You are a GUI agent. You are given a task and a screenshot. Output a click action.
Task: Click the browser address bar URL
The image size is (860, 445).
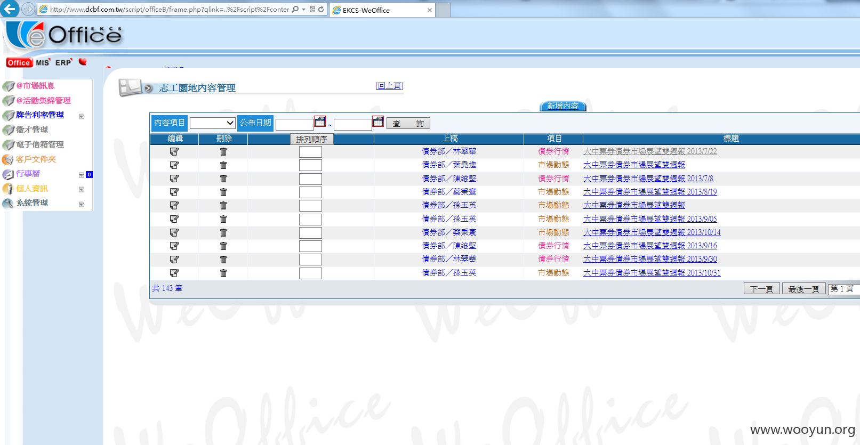tap(170, 10)
